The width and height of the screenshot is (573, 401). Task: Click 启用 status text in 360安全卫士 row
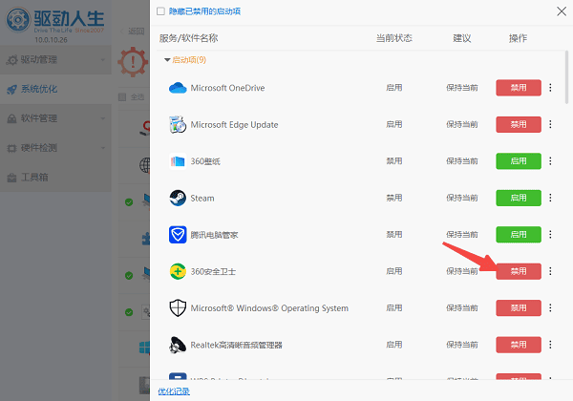pos(393,271)
